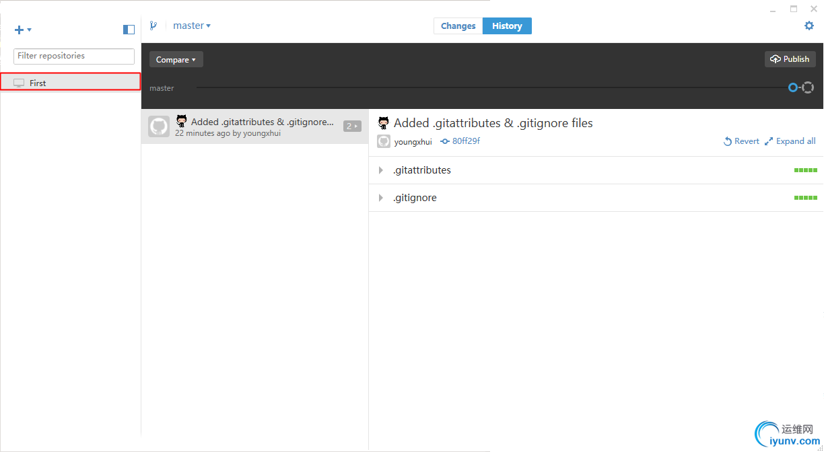Publish the repository
The image size is (824, 452).
[x=790, y=59]
